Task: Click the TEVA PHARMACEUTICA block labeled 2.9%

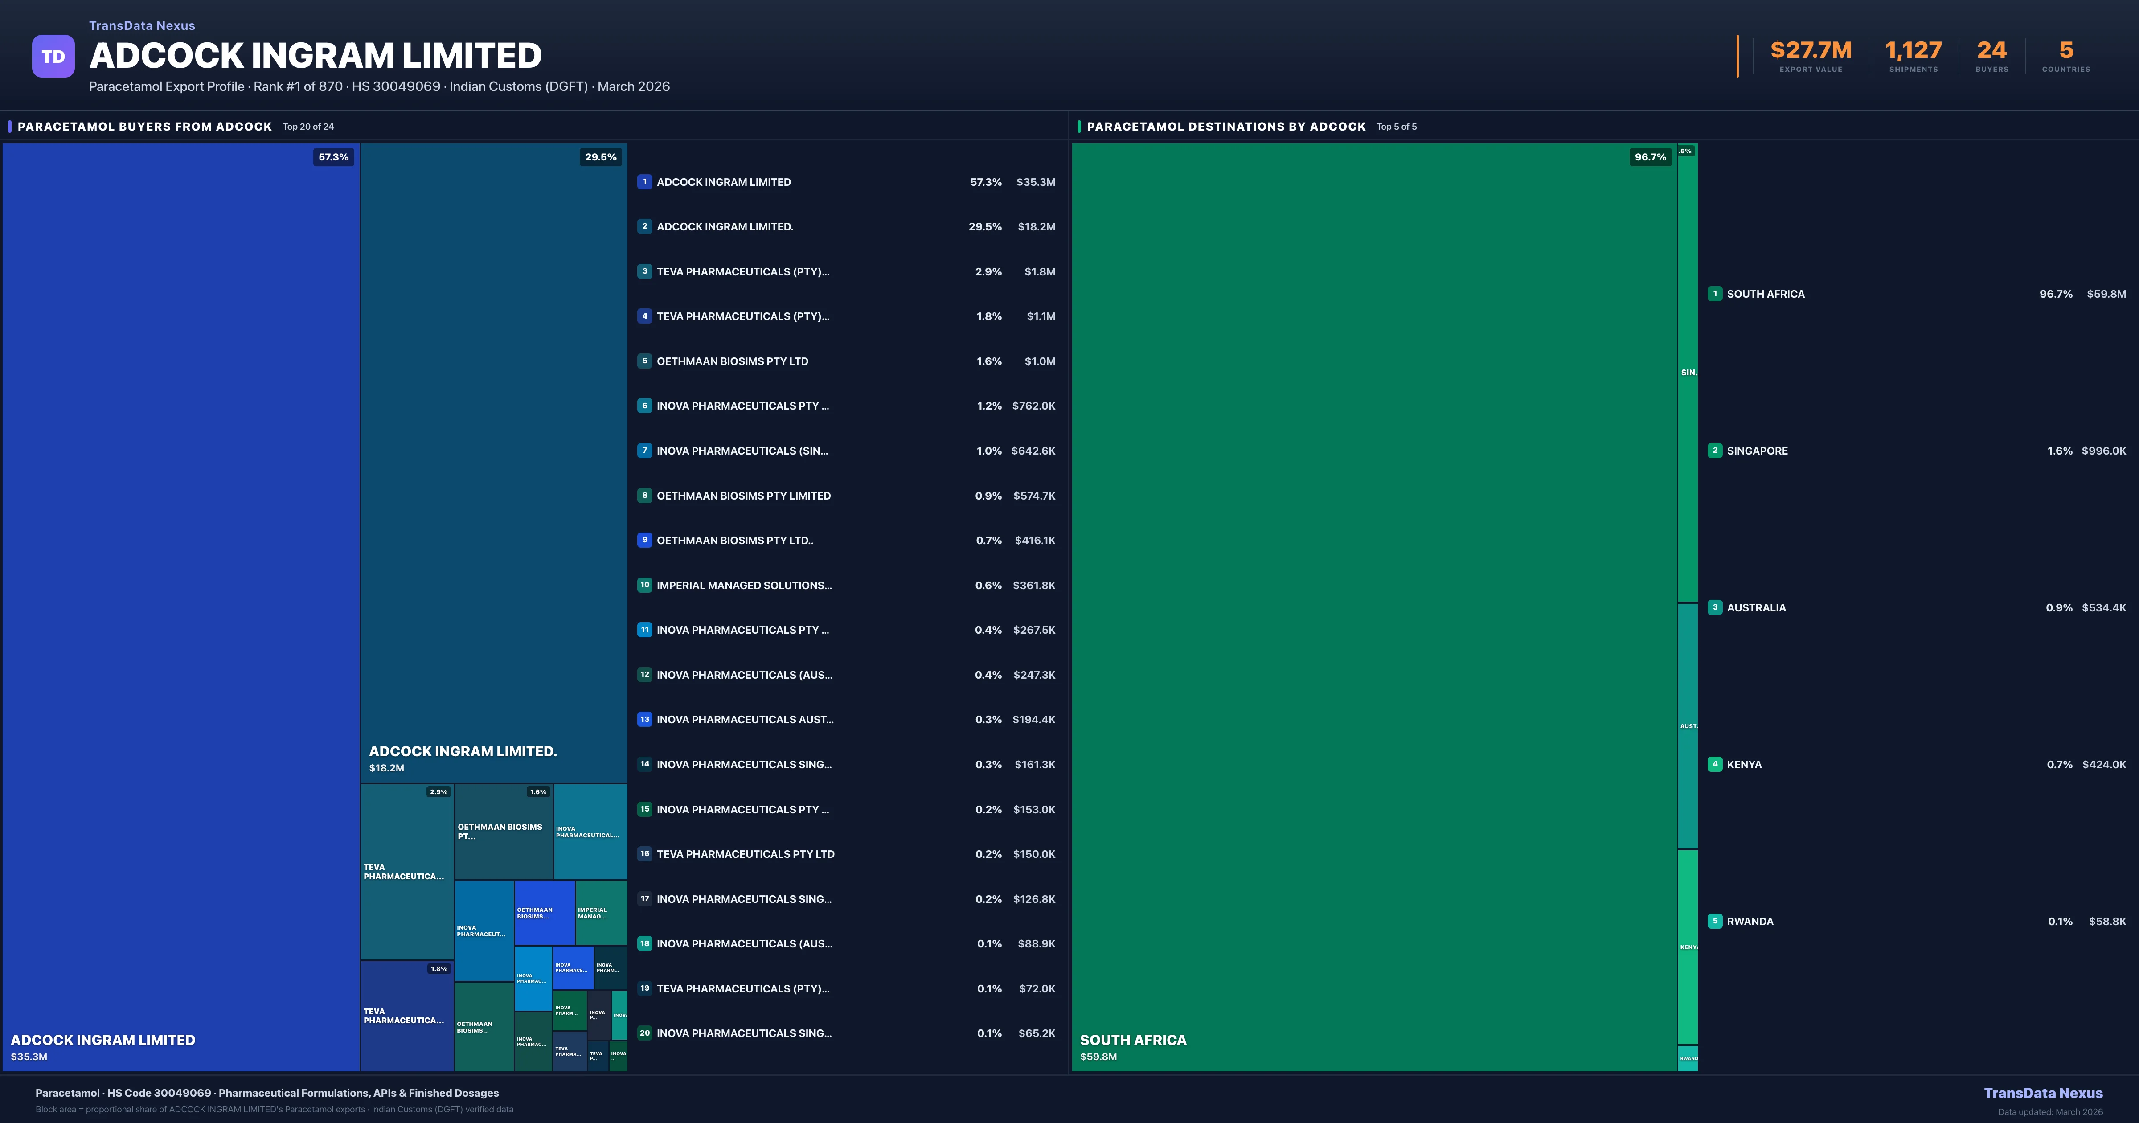Action: (x=406, y=871)
